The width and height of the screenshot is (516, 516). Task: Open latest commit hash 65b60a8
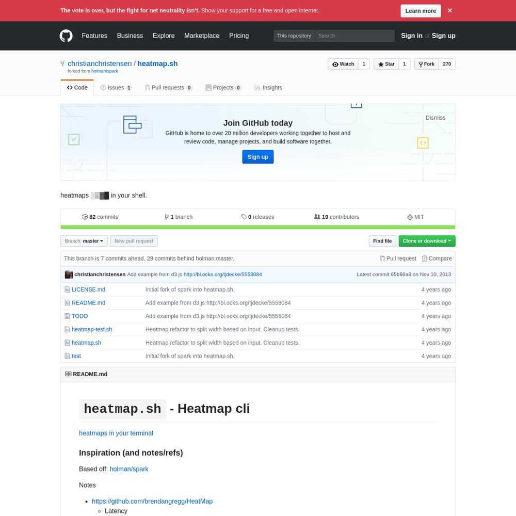[x=400, y=275]
